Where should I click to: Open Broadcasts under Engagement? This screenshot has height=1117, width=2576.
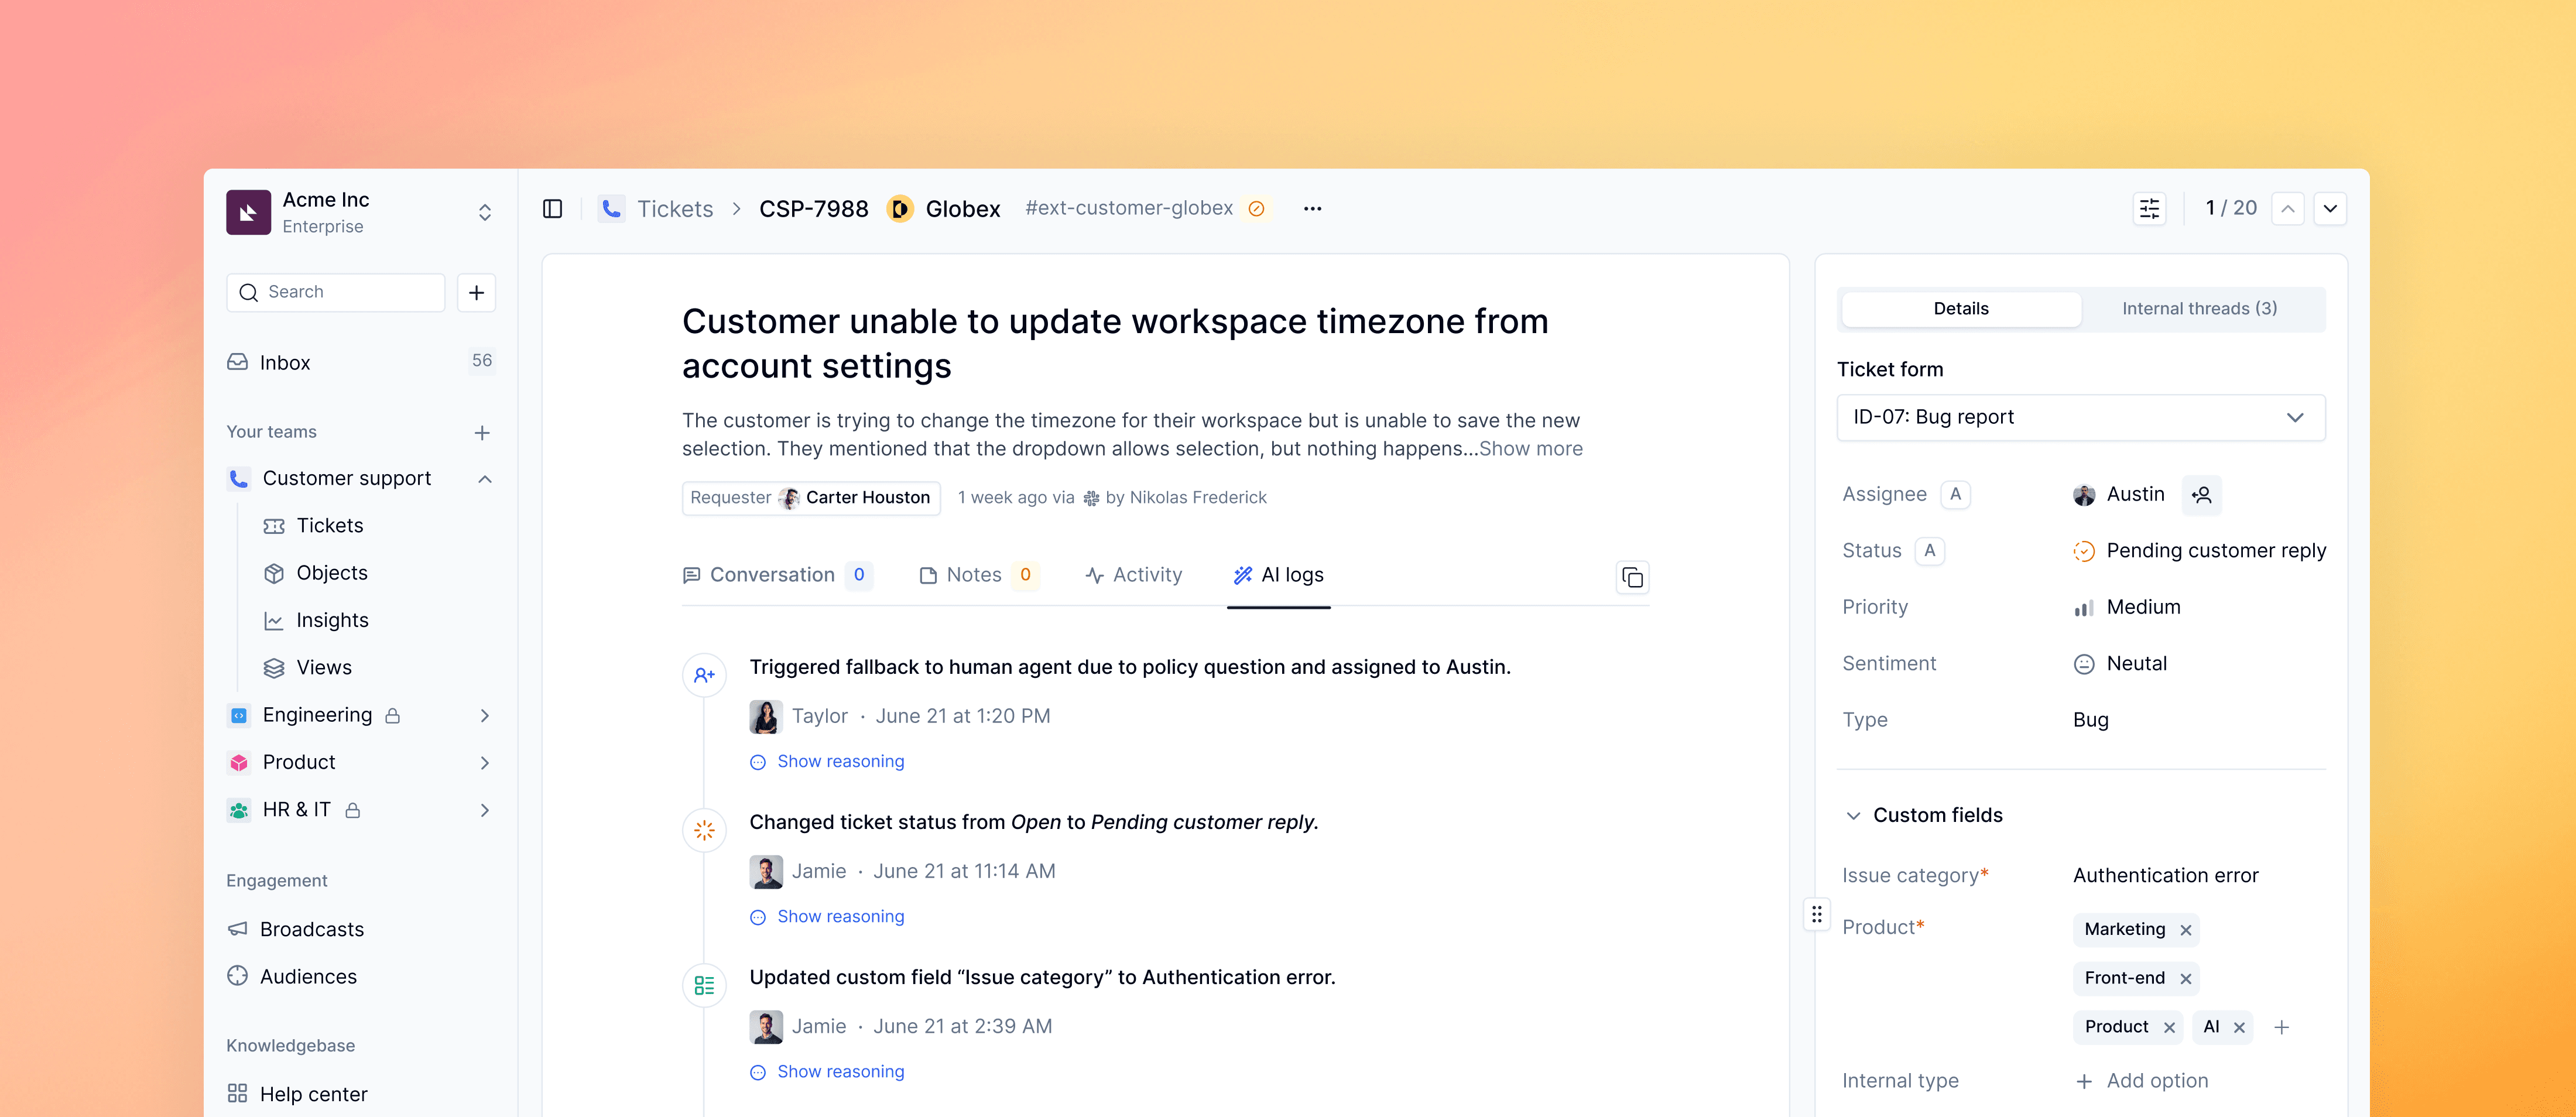coord(311,930)
